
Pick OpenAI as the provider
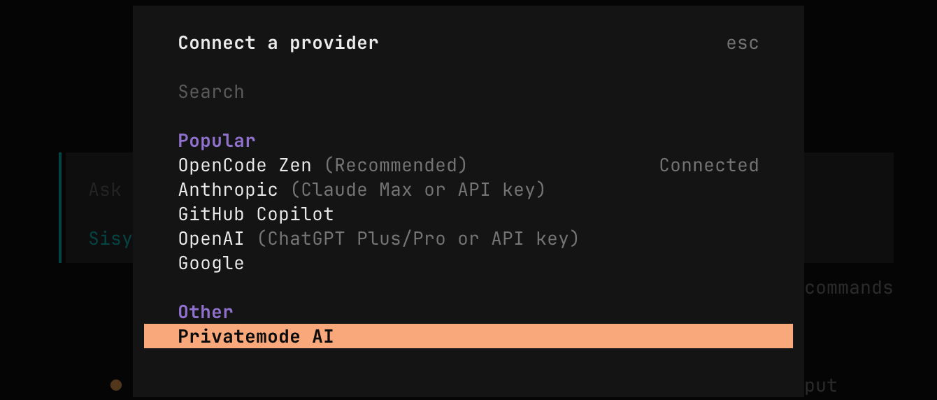coord(211,238)
